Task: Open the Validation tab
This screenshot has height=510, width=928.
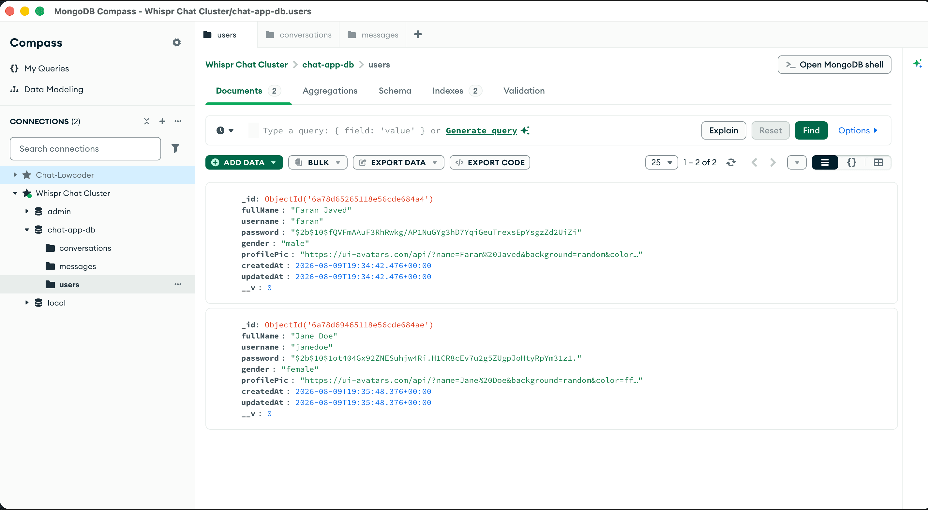Action: (524, 91)
